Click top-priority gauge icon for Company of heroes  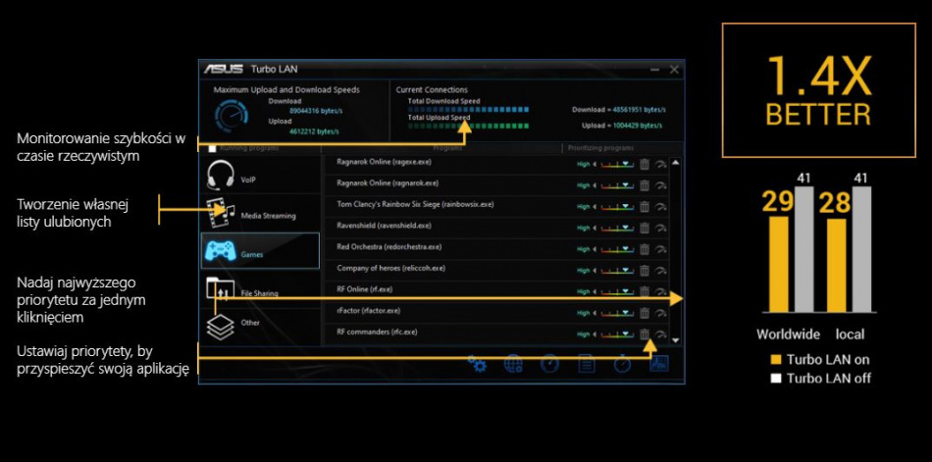click(x=661, y=270)
